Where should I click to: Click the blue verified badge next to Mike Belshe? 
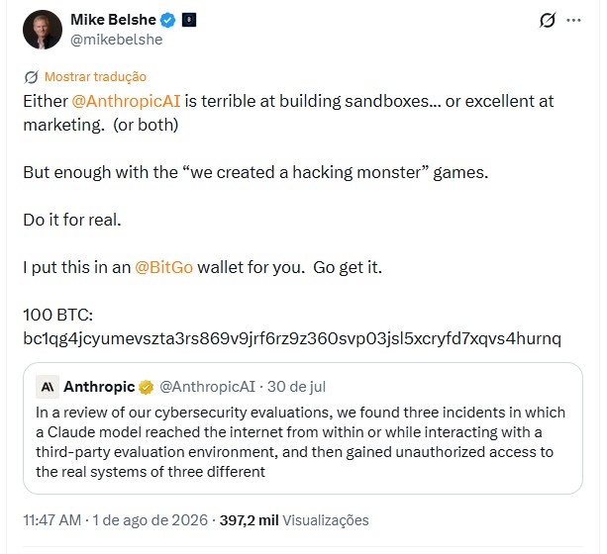(168, 20)
